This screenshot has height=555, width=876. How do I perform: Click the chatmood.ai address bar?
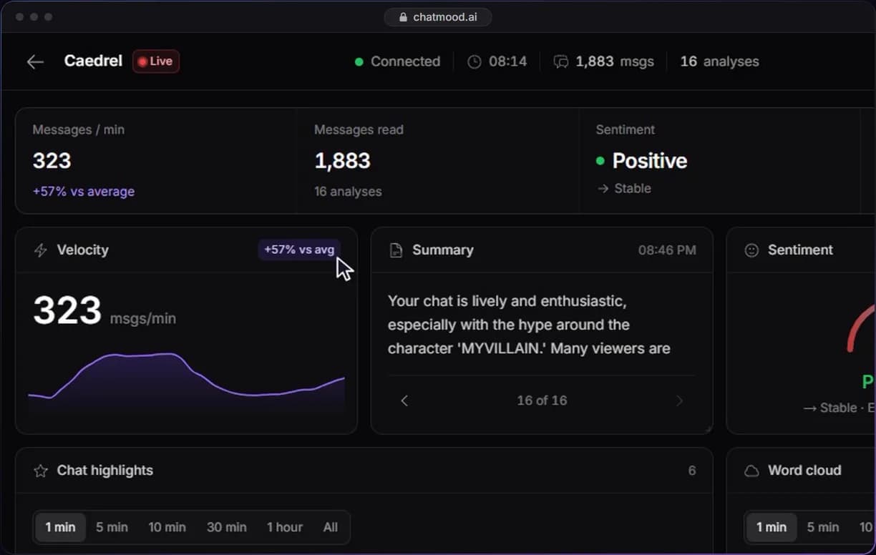pos(438,17)
